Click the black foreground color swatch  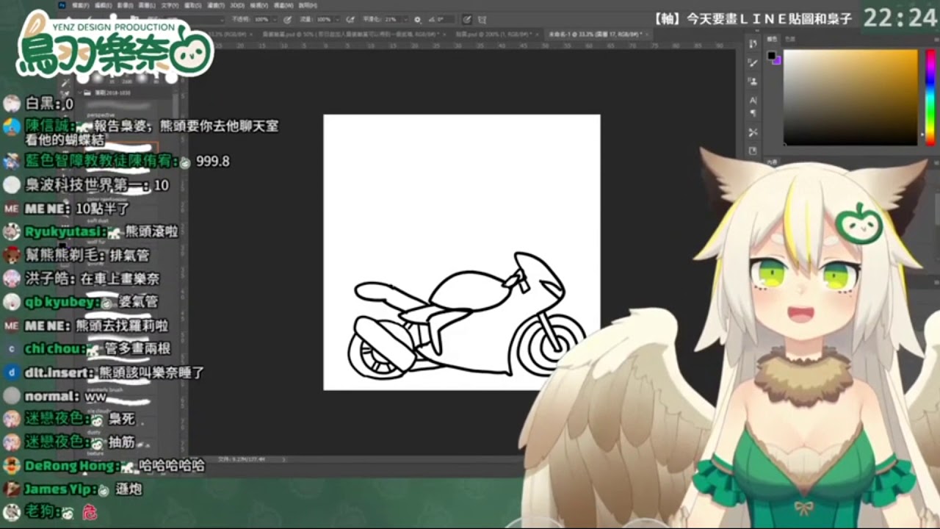771,54
